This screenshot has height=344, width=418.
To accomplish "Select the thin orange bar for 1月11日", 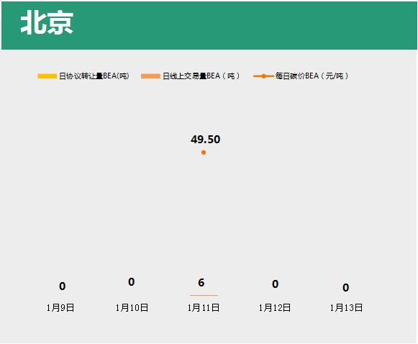I will click(x=204, y=295).
